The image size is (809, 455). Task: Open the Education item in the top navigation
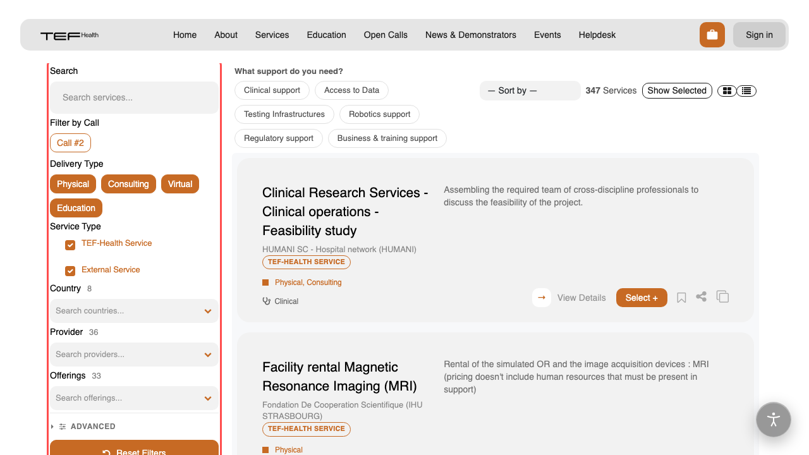tap(326, 35)
